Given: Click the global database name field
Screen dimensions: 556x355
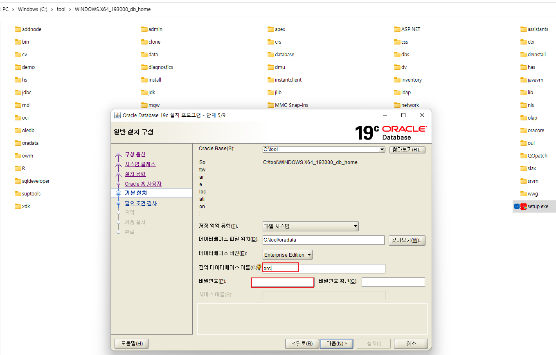Looking at the screenshot, I should [x=324, y=268].
